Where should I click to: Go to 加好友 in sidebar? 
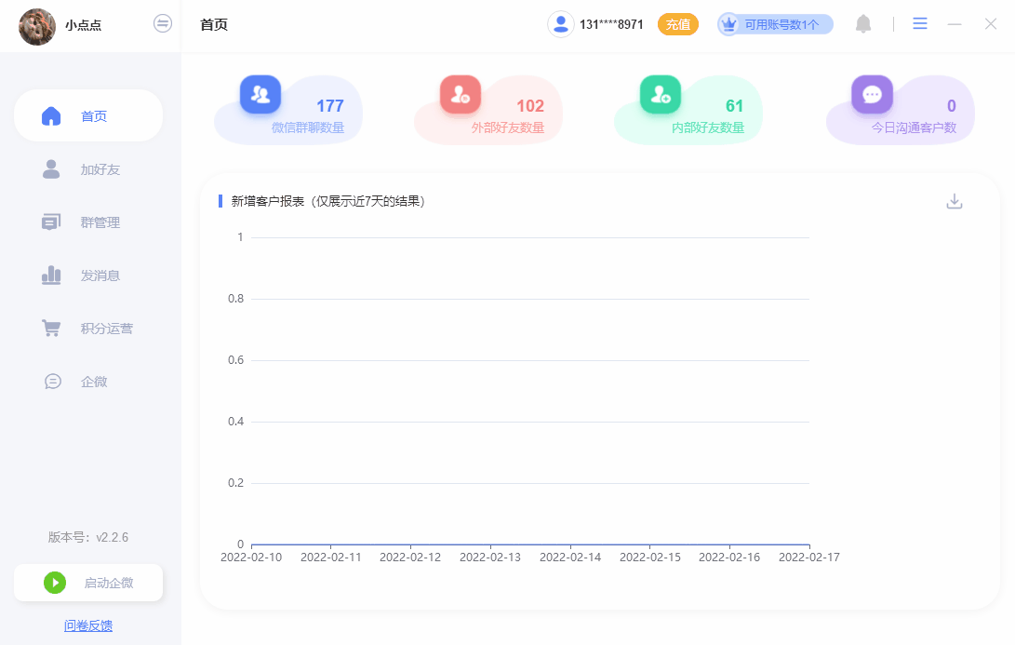(88, 169)
